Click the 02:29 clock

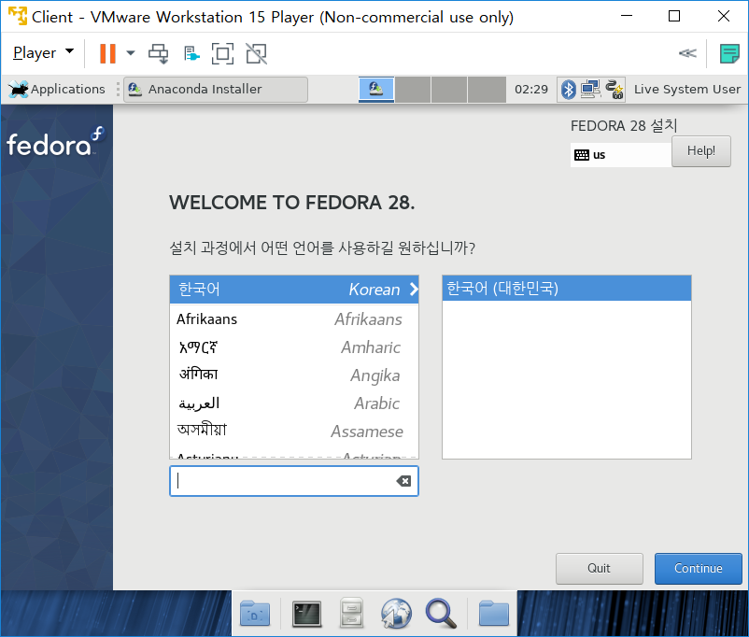coord(531,90)
